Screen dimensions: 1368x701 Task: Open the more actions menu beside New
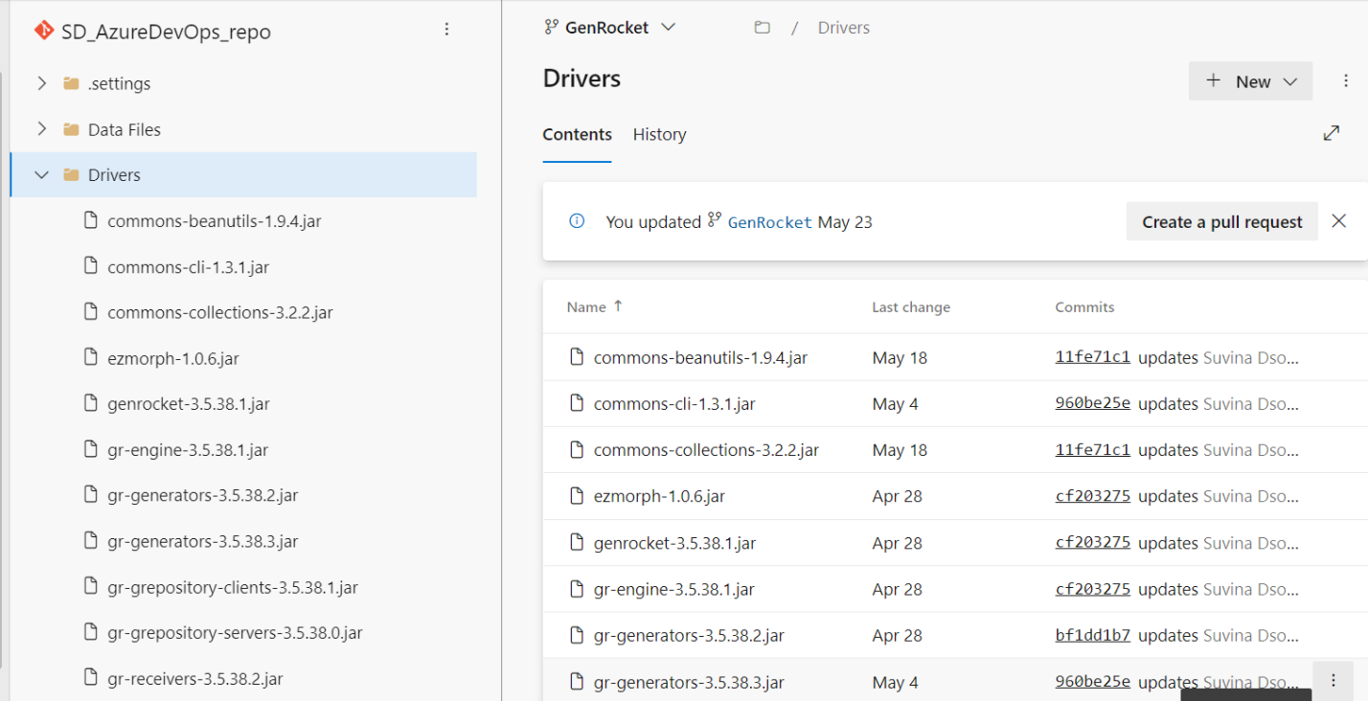(1346, 81)
